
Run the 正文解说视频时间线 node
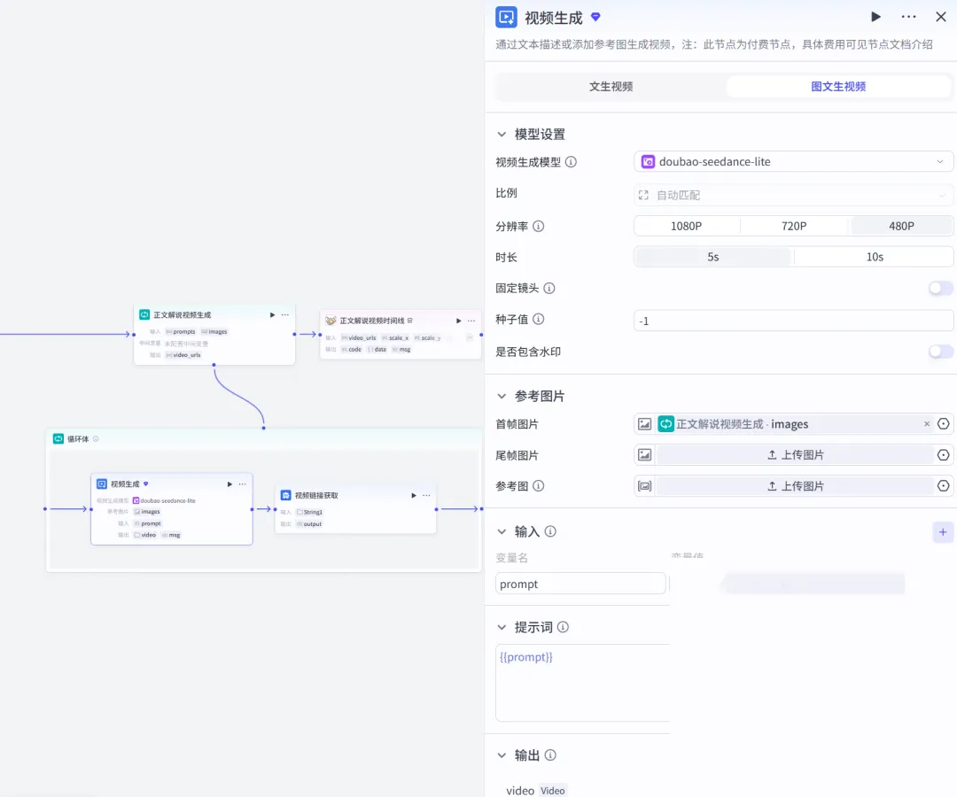point(458,321)
